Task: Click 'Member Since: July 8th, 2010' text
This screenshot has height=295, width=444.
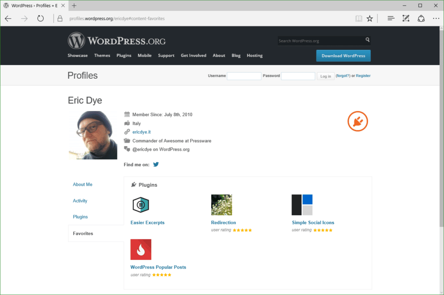Action: coord(162,114)
